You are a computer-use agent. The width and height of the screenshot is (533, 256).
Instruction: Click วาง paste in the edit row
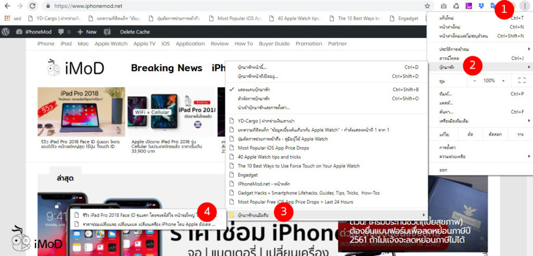click(520, 135)
